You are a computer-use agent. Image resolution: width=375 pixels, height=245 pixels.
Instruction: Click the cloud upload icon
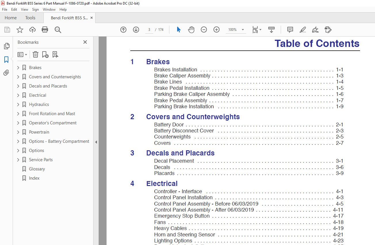tap(32, 30)
